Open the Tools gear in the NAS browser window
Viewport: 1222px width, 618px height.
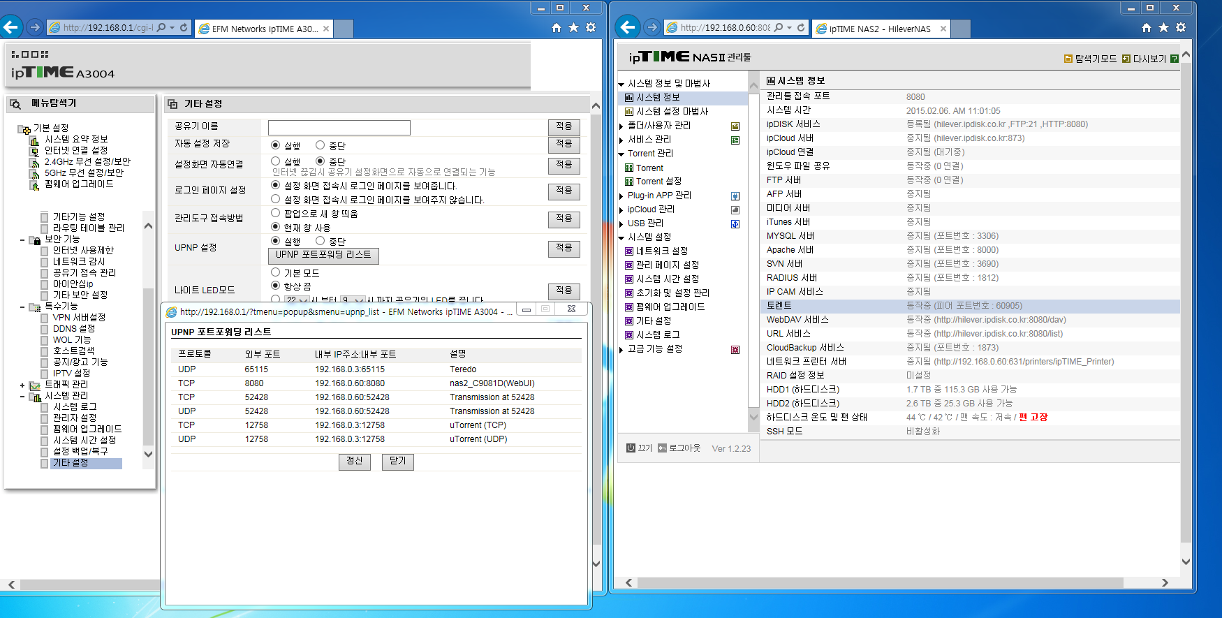click(1181, 27)
